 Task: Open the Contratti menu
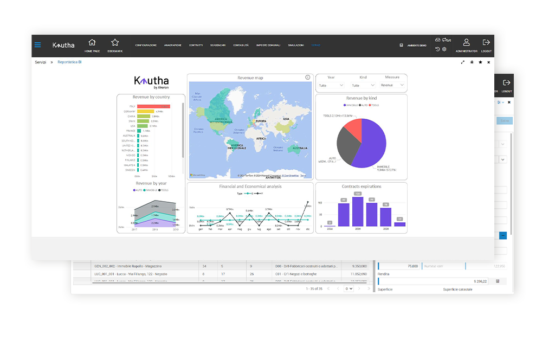[196, 46]
